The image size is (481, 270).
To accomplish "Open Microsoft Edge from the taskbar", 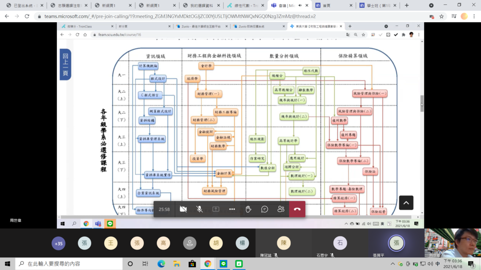I will 161,264.
